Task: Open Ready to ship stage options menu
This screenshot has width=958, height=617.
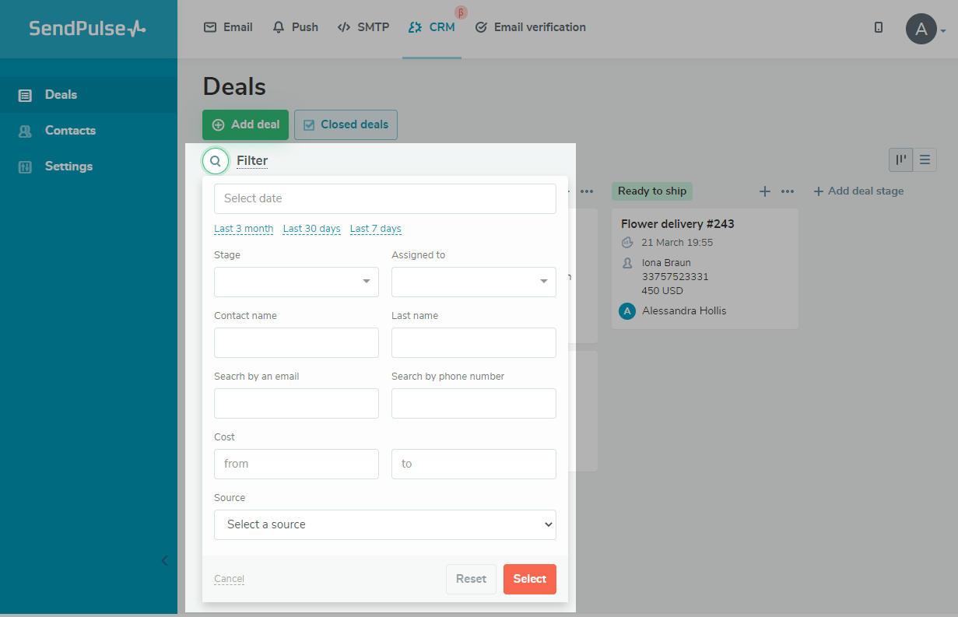Action: (788, 191)
